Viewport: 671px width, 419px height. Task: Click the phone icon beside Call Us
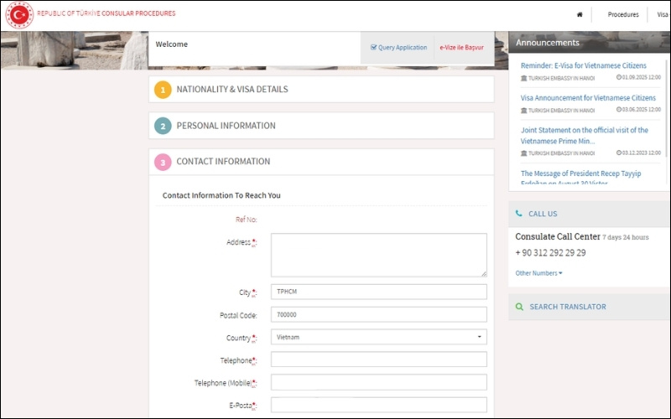coord(519,214)
